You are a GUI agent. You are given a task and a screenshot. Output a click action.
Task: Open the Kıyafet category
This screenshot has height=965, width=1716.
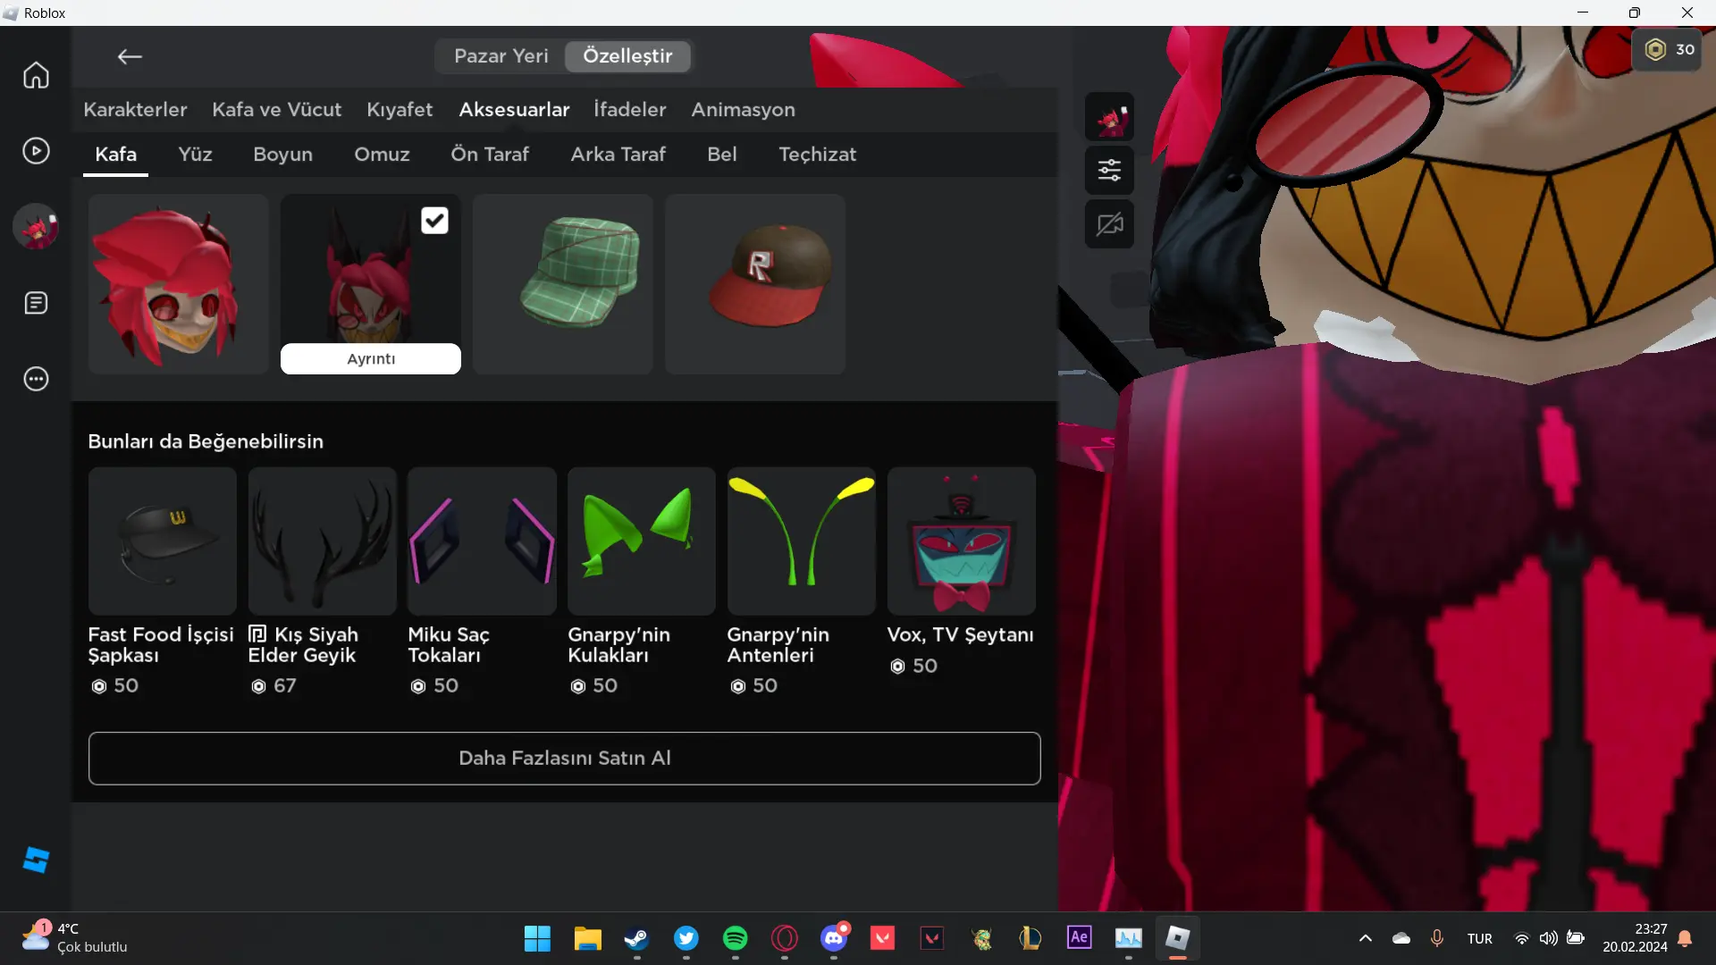400,109
